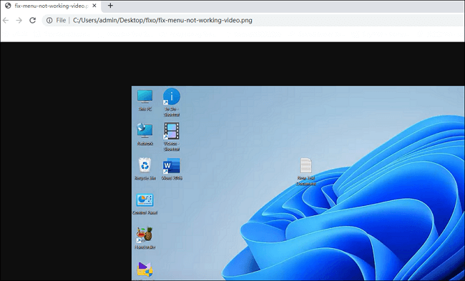Click the browser Forward arrow
Screen dimensions: 465x281
[19, 20]
